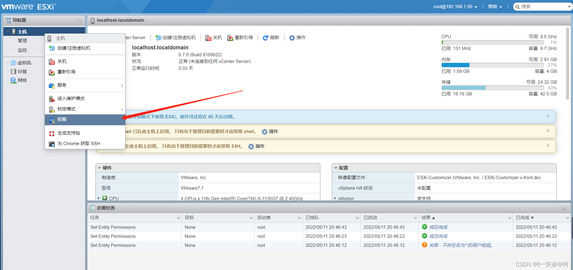
Task: Collapse the Configuration section
Action: pyautogui.click(x=336, y=168)
